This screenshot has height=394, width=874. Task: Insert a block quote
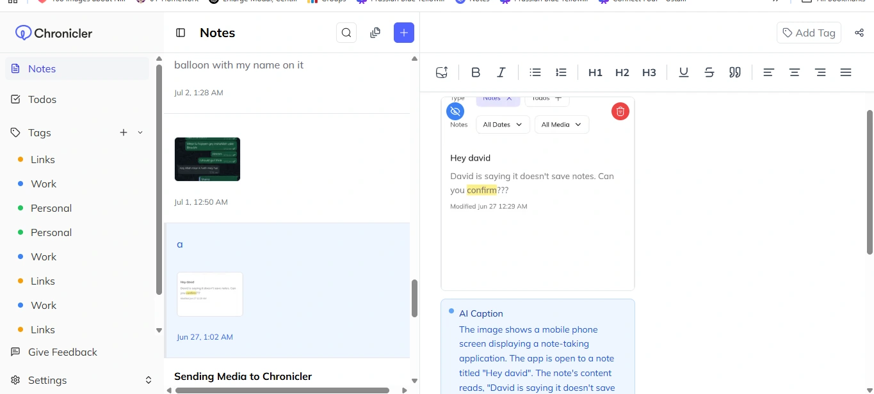coord(735,72)
